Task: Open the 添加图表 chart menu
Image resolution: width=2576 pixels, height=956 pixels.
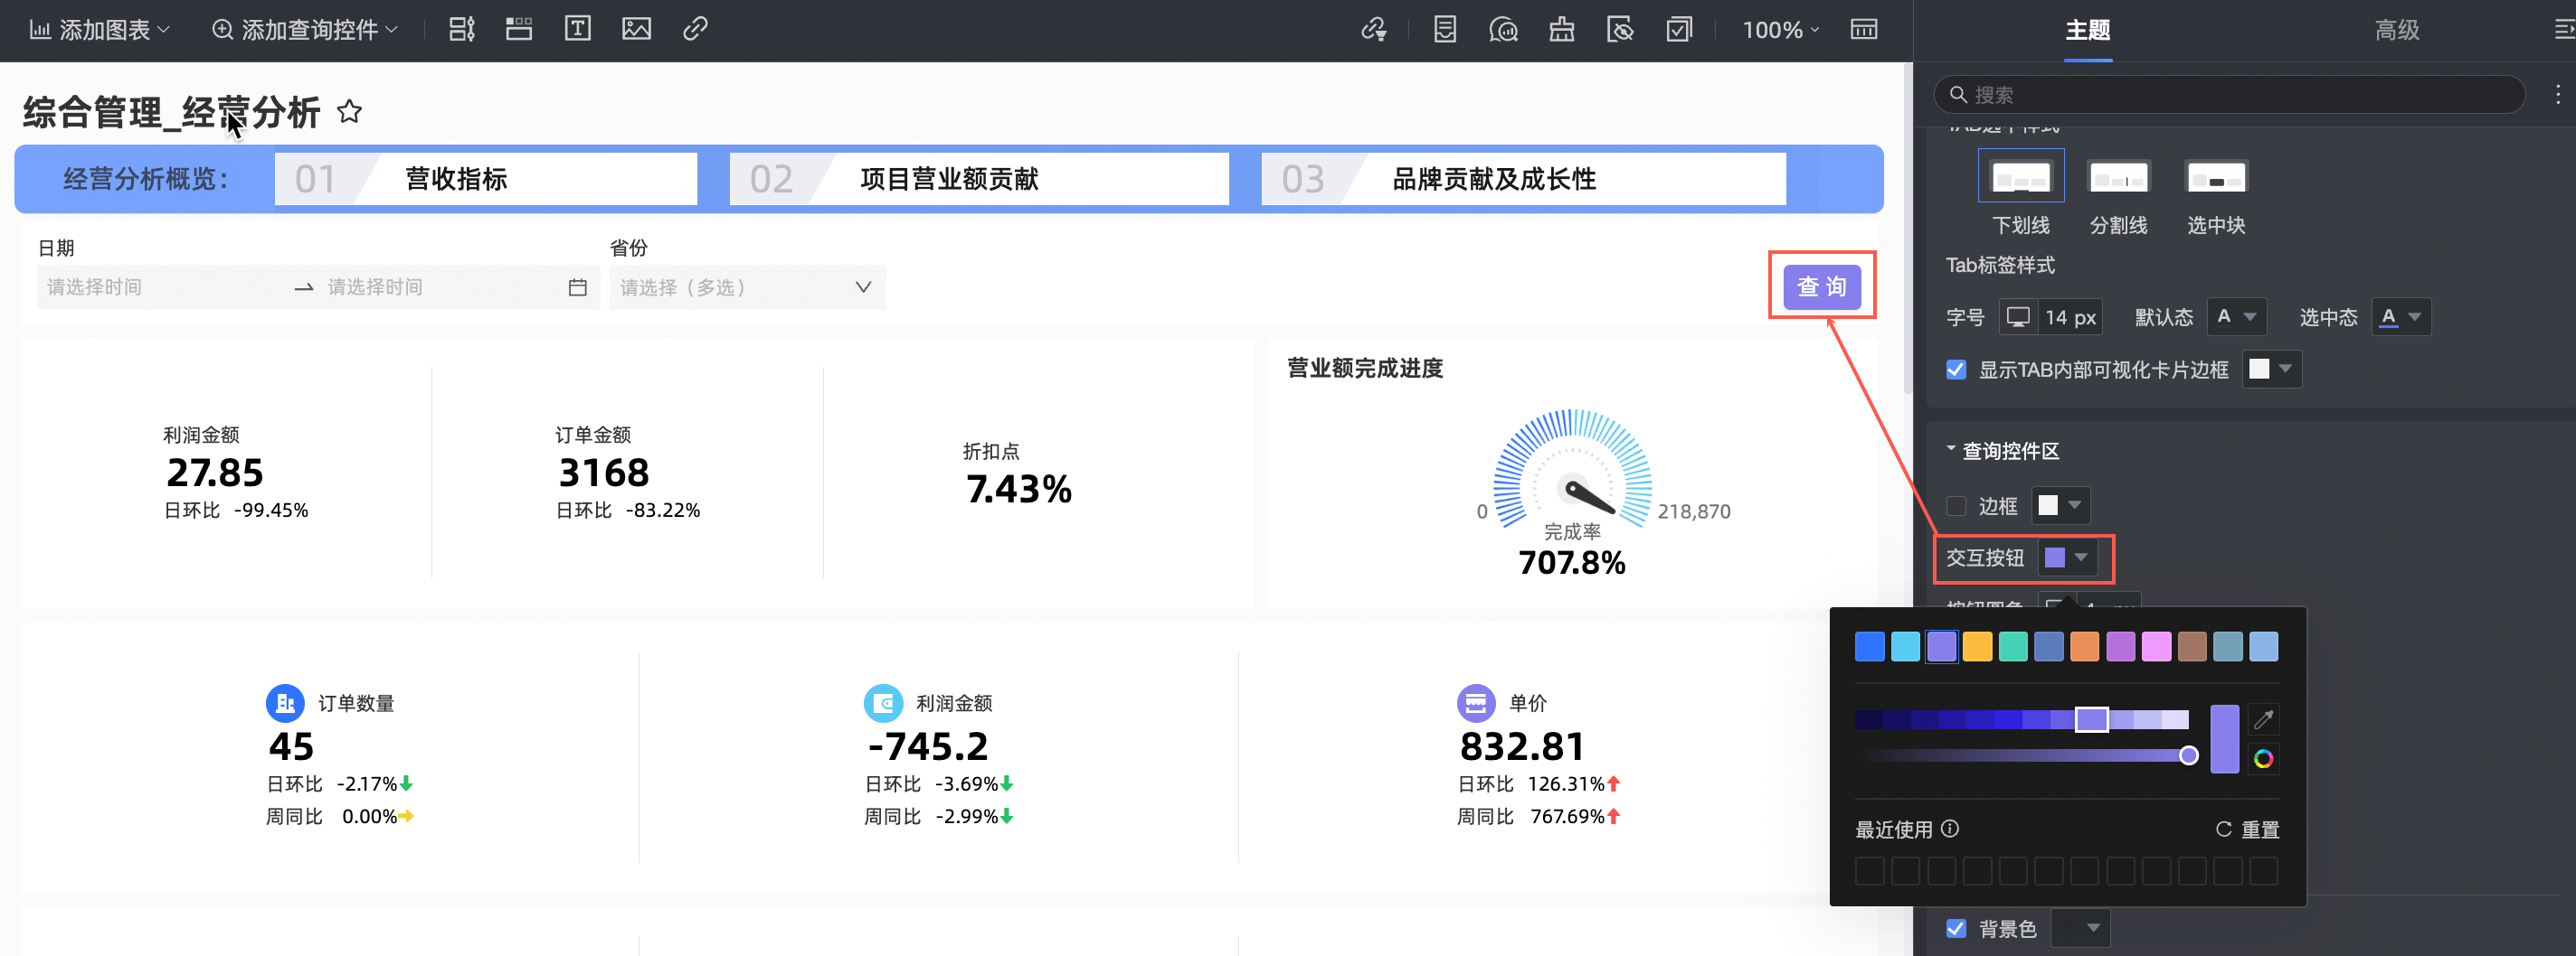Action: pos(99,30)
